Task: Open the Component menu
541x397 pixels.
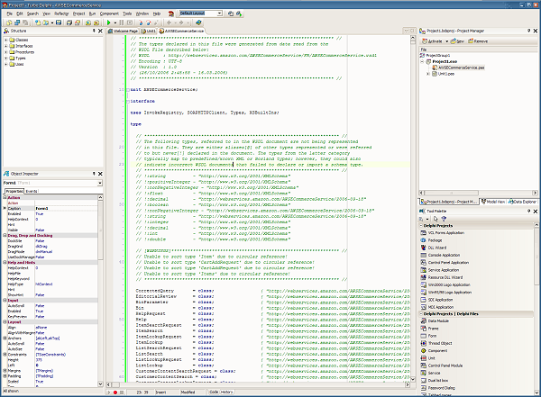Action: 109,14
